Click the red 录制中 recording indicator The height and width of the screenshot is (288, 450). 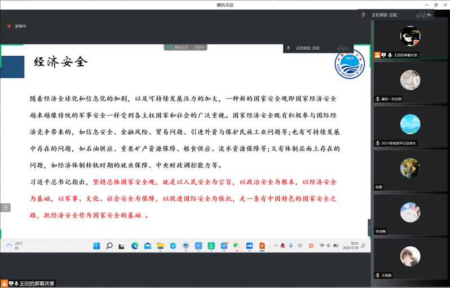(x=17, y=26)
